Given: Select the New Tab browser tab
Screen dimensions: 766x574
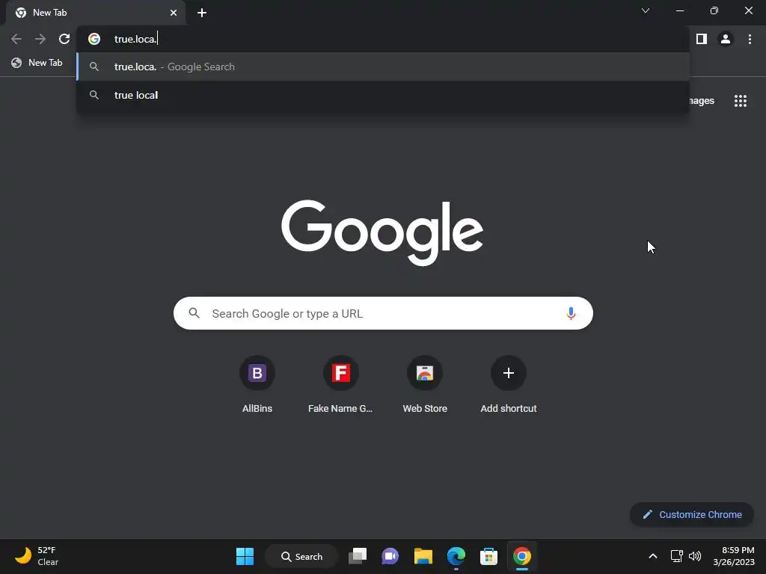Looking at the screenshot, I should (96, 13).
